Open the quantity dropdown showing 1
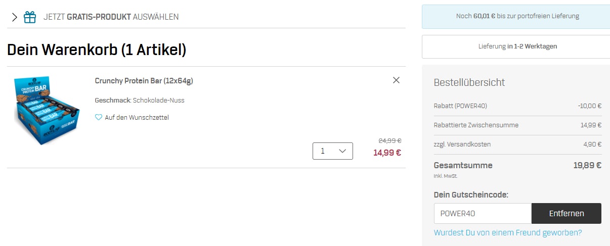 point(332,151)
